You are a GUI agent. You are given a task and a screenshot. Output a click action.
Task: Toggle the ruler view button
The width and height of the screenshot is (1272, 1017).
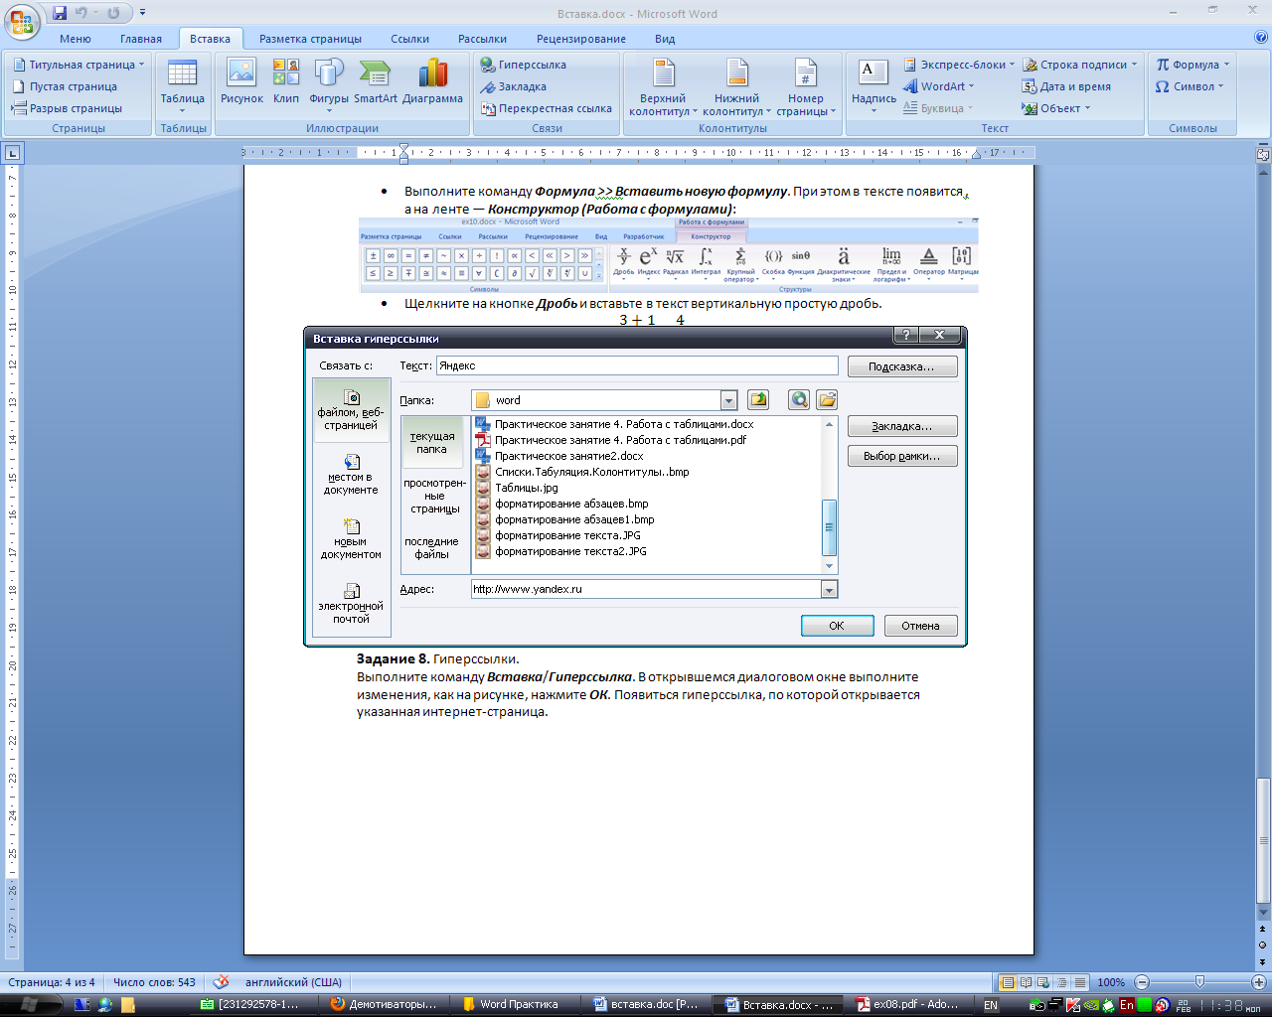1263,154
